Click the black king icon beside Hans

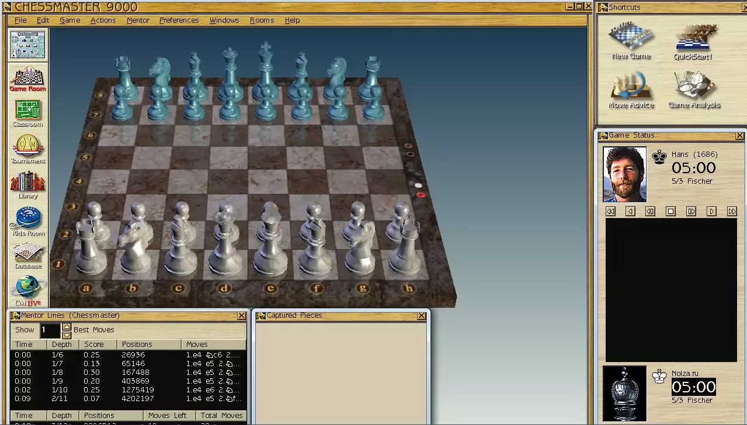coord(659,156)
